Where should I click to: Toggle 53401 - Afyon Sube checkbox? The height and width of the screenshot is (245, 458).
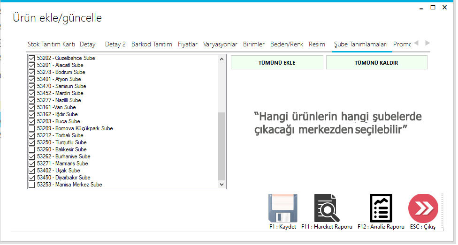pyautogui.click(x=31, y=79)
